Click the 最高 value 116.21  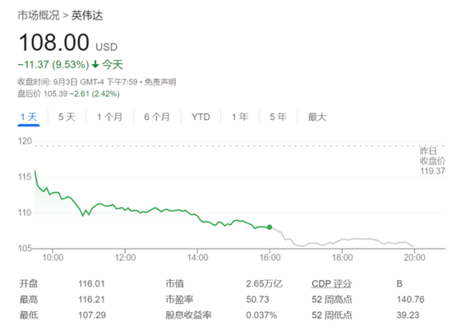click(91, 300)
